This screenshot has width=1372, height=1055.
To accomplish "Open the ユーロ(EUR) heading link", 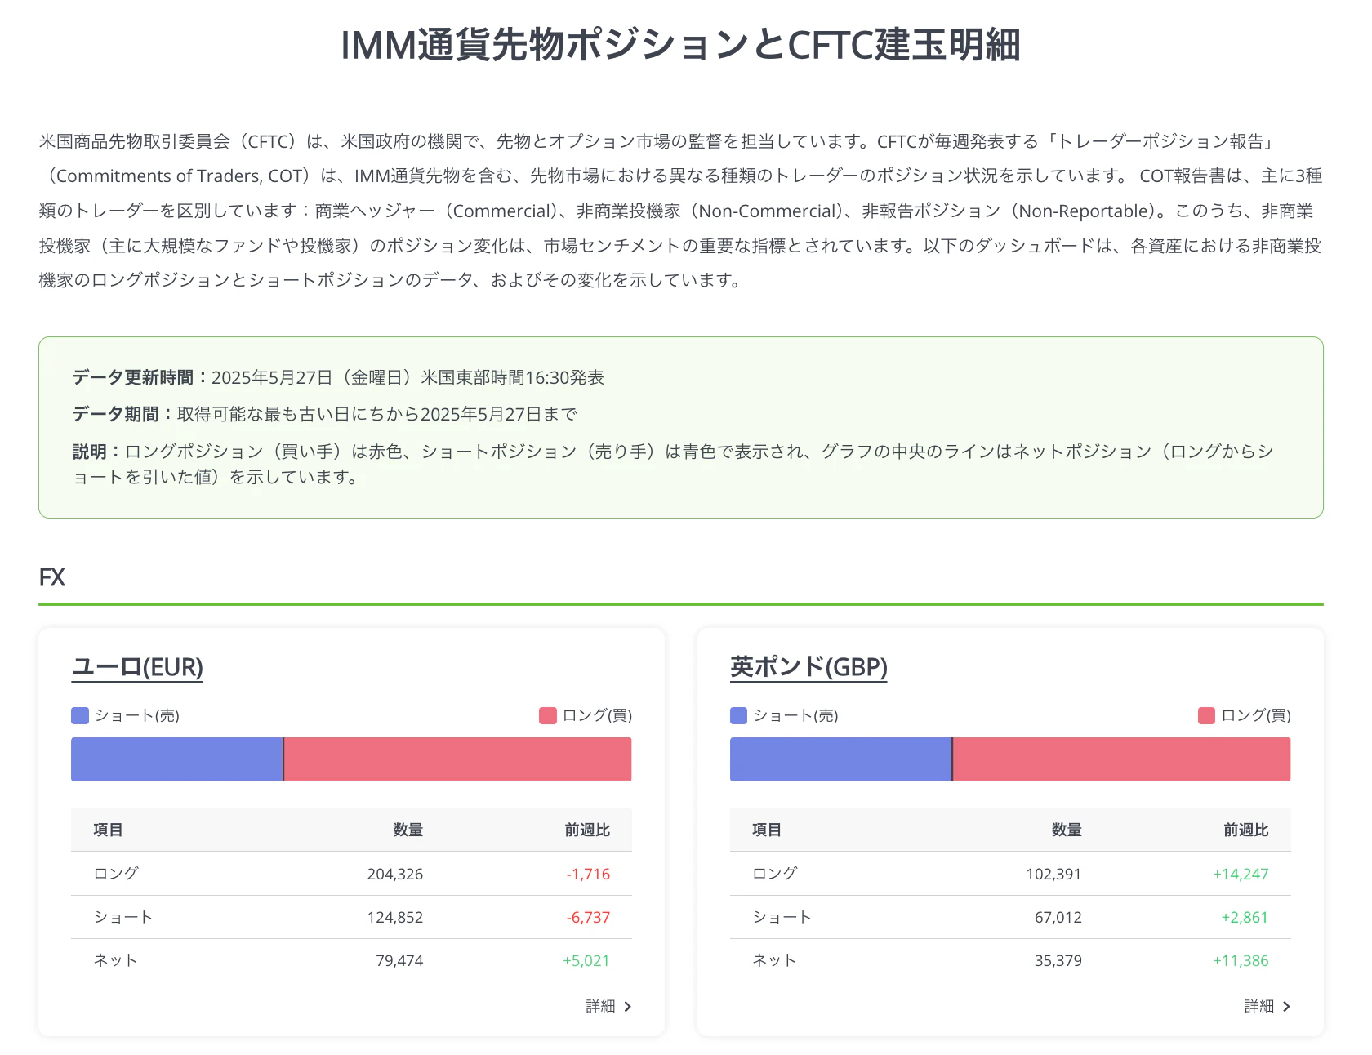I will [x=136, y=666].
